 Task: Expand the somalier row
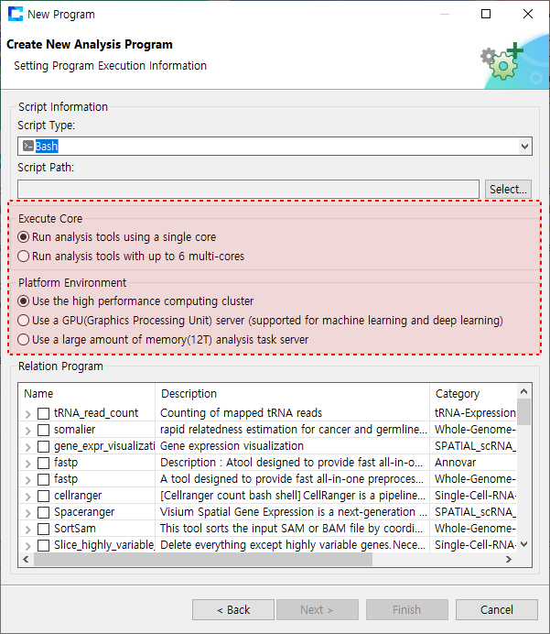[x=27, y=431]
